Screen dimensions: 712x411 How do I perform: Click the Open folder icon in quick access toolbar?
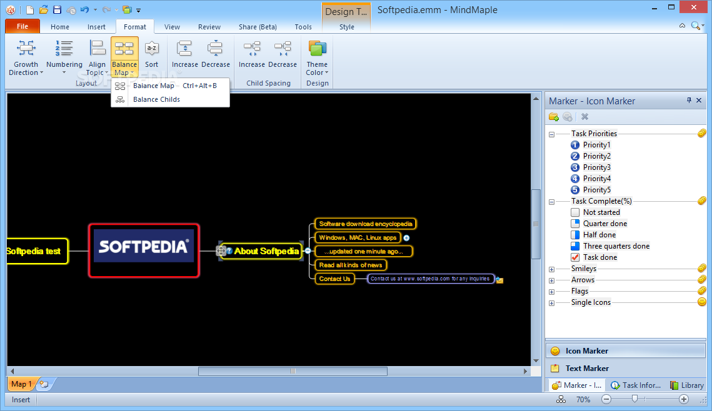click(44, 10)
